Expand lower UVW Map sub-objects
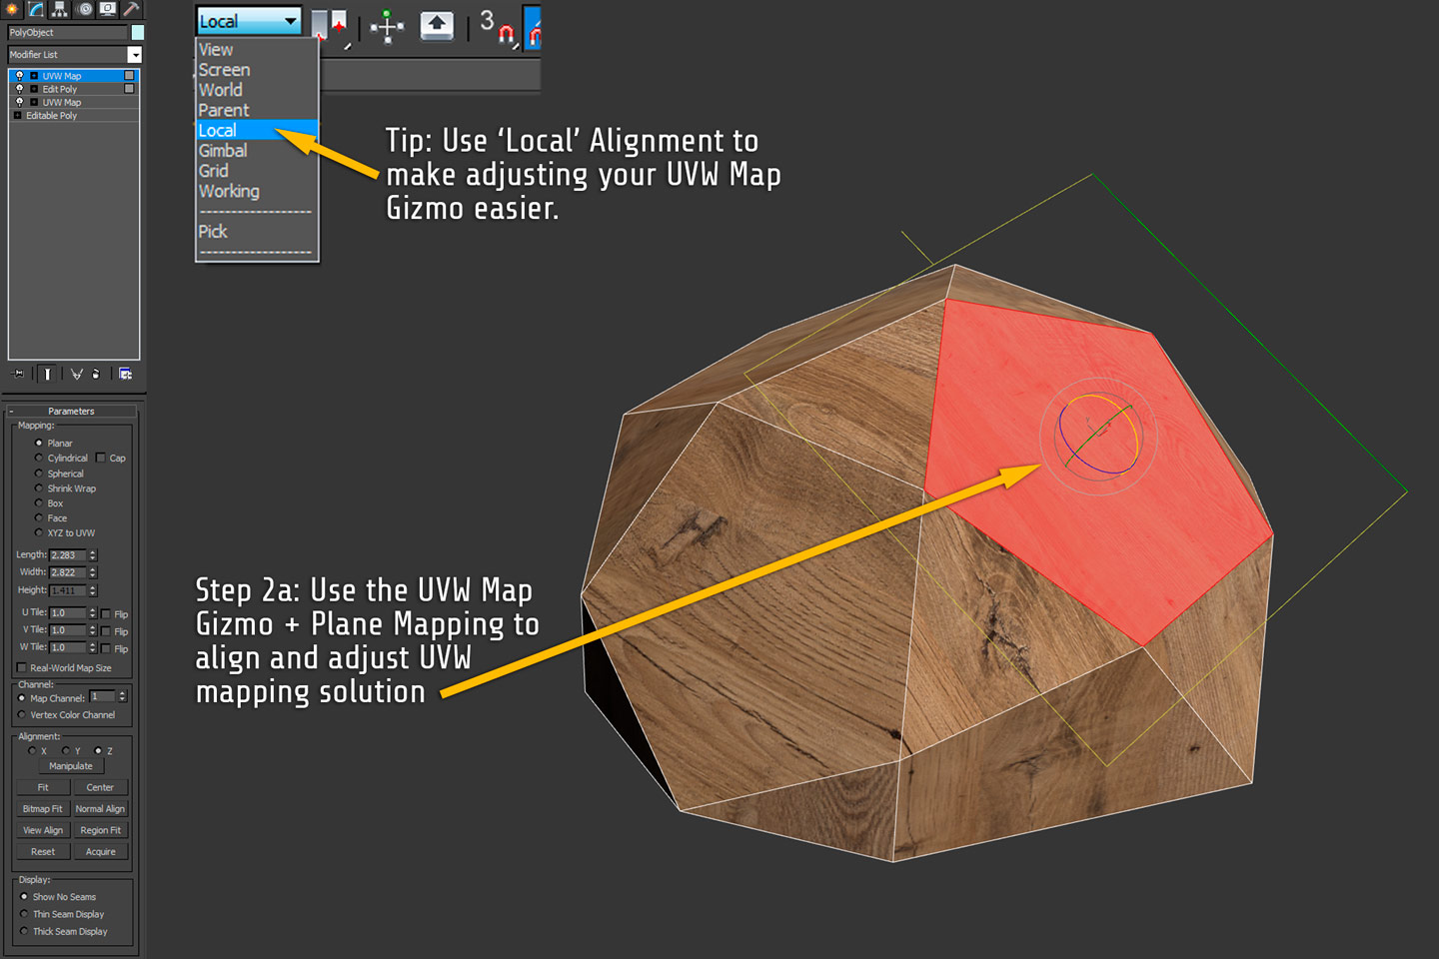 pyautogui.click(x=33, y=102)
